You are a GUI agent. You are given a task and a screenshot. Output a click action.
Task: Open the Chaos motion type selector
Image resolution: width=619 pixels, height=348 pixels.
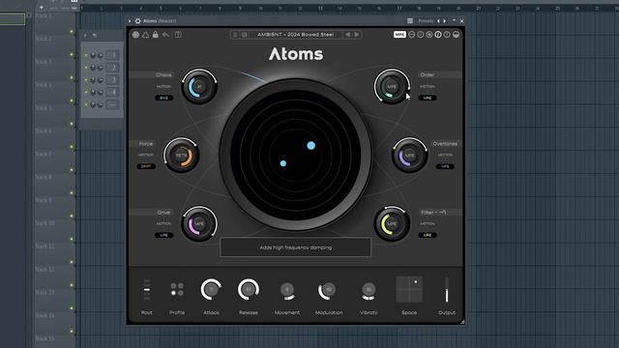pos(163,98)
